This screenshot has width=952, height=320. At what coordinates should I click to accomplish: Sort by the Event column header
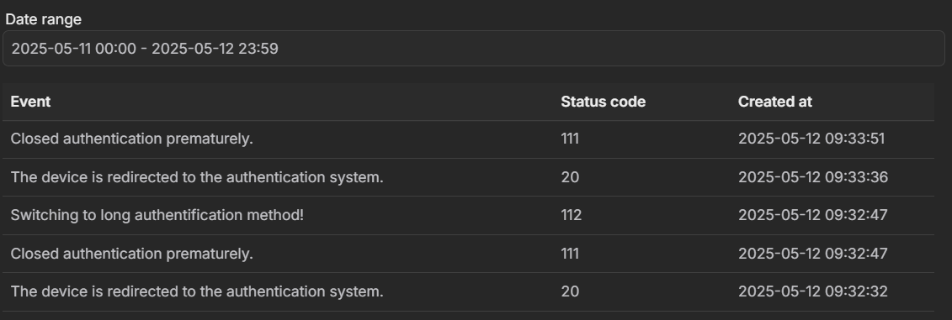click(x=30, y=102)
